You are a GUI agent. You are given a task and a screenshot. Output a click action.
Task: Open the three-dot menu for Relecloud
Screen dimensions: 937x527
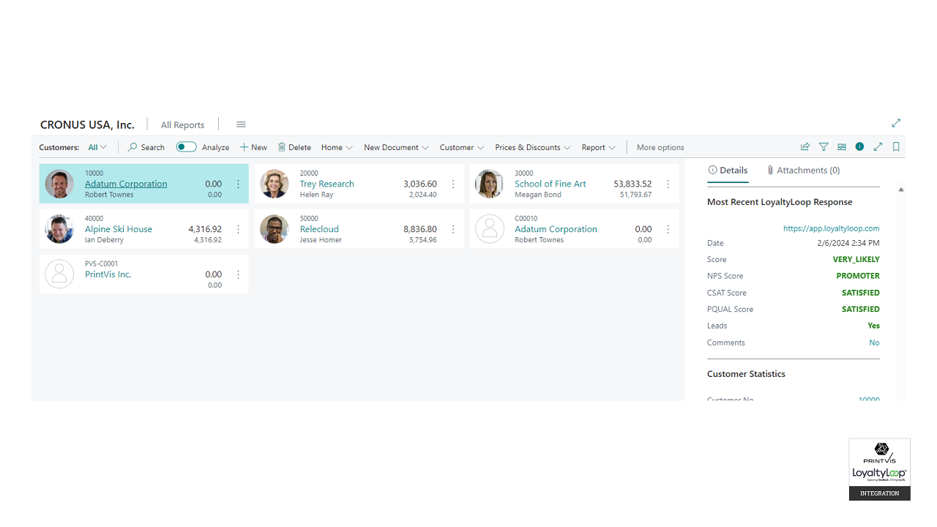tap(453, 230)
